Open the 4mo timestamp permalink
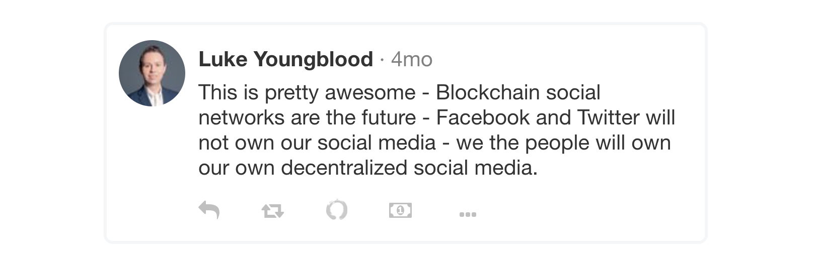 [412, 60]
